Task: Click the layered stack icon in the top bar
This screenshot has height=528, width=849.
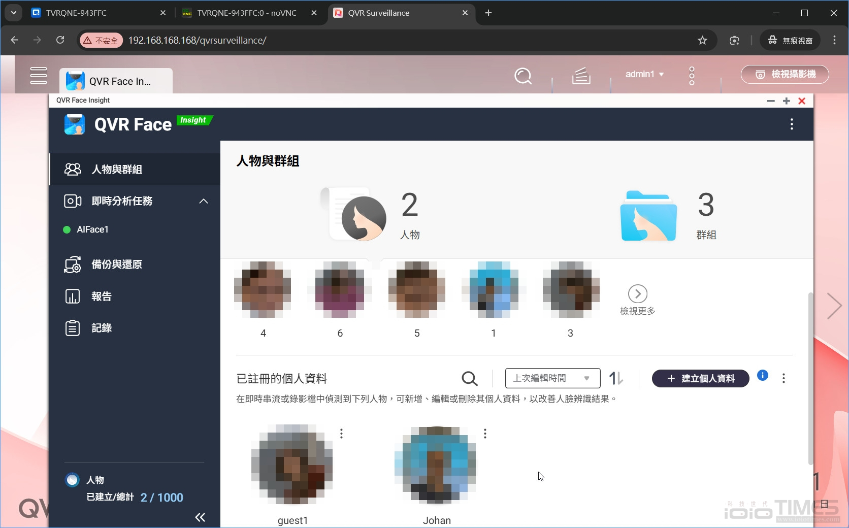Action: point(581,76)
